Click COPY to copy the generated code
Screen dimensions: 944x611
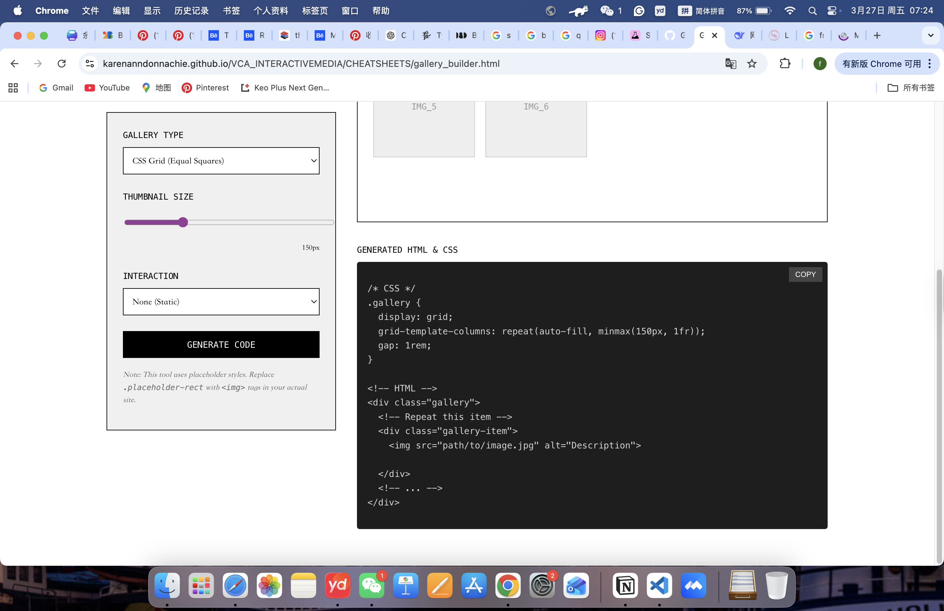tap(805, 274)
